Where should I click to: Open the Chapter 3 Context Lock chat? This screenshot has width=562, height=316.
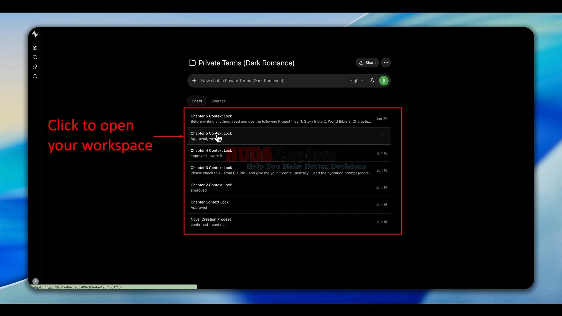click(289, 170)
